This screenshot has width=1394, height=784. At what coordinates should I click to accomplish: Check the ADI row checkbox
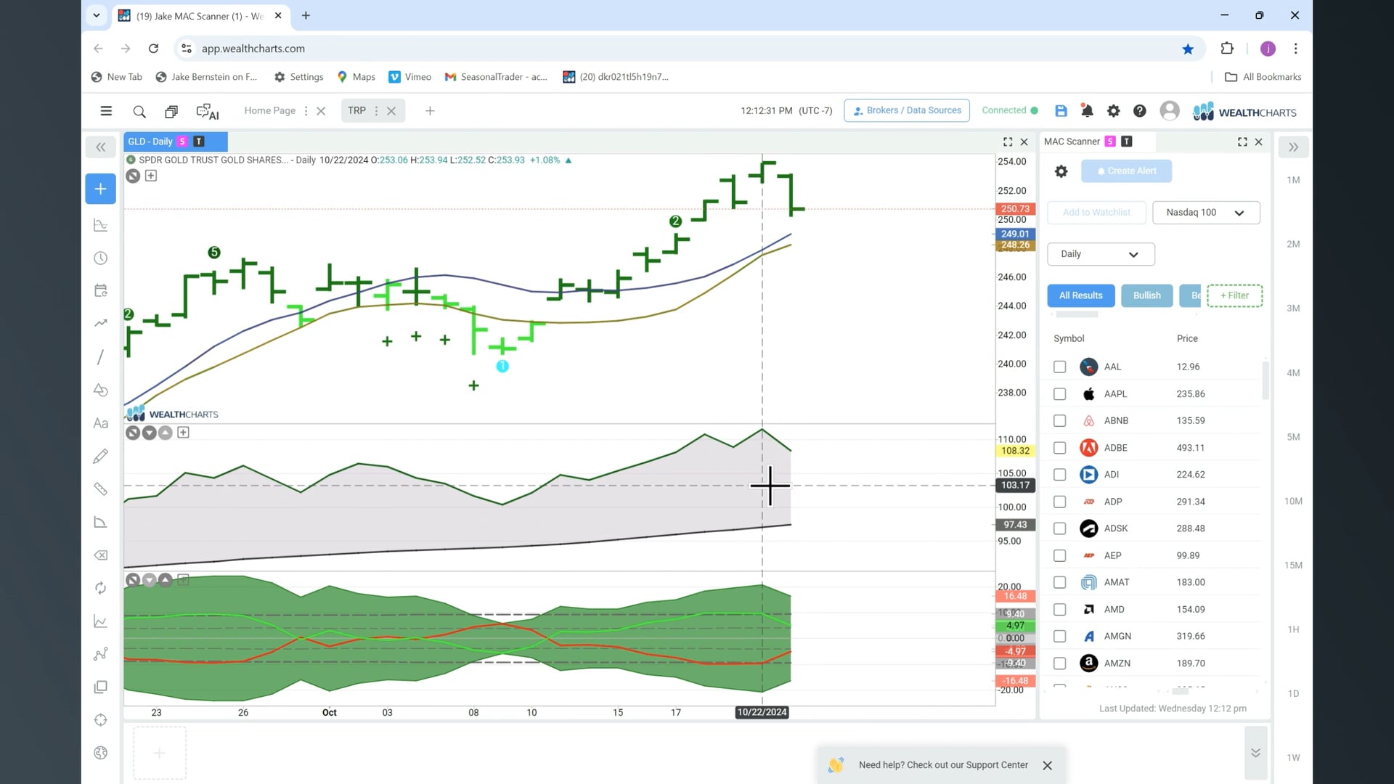pyautogui.click(x=1060, y=475)
